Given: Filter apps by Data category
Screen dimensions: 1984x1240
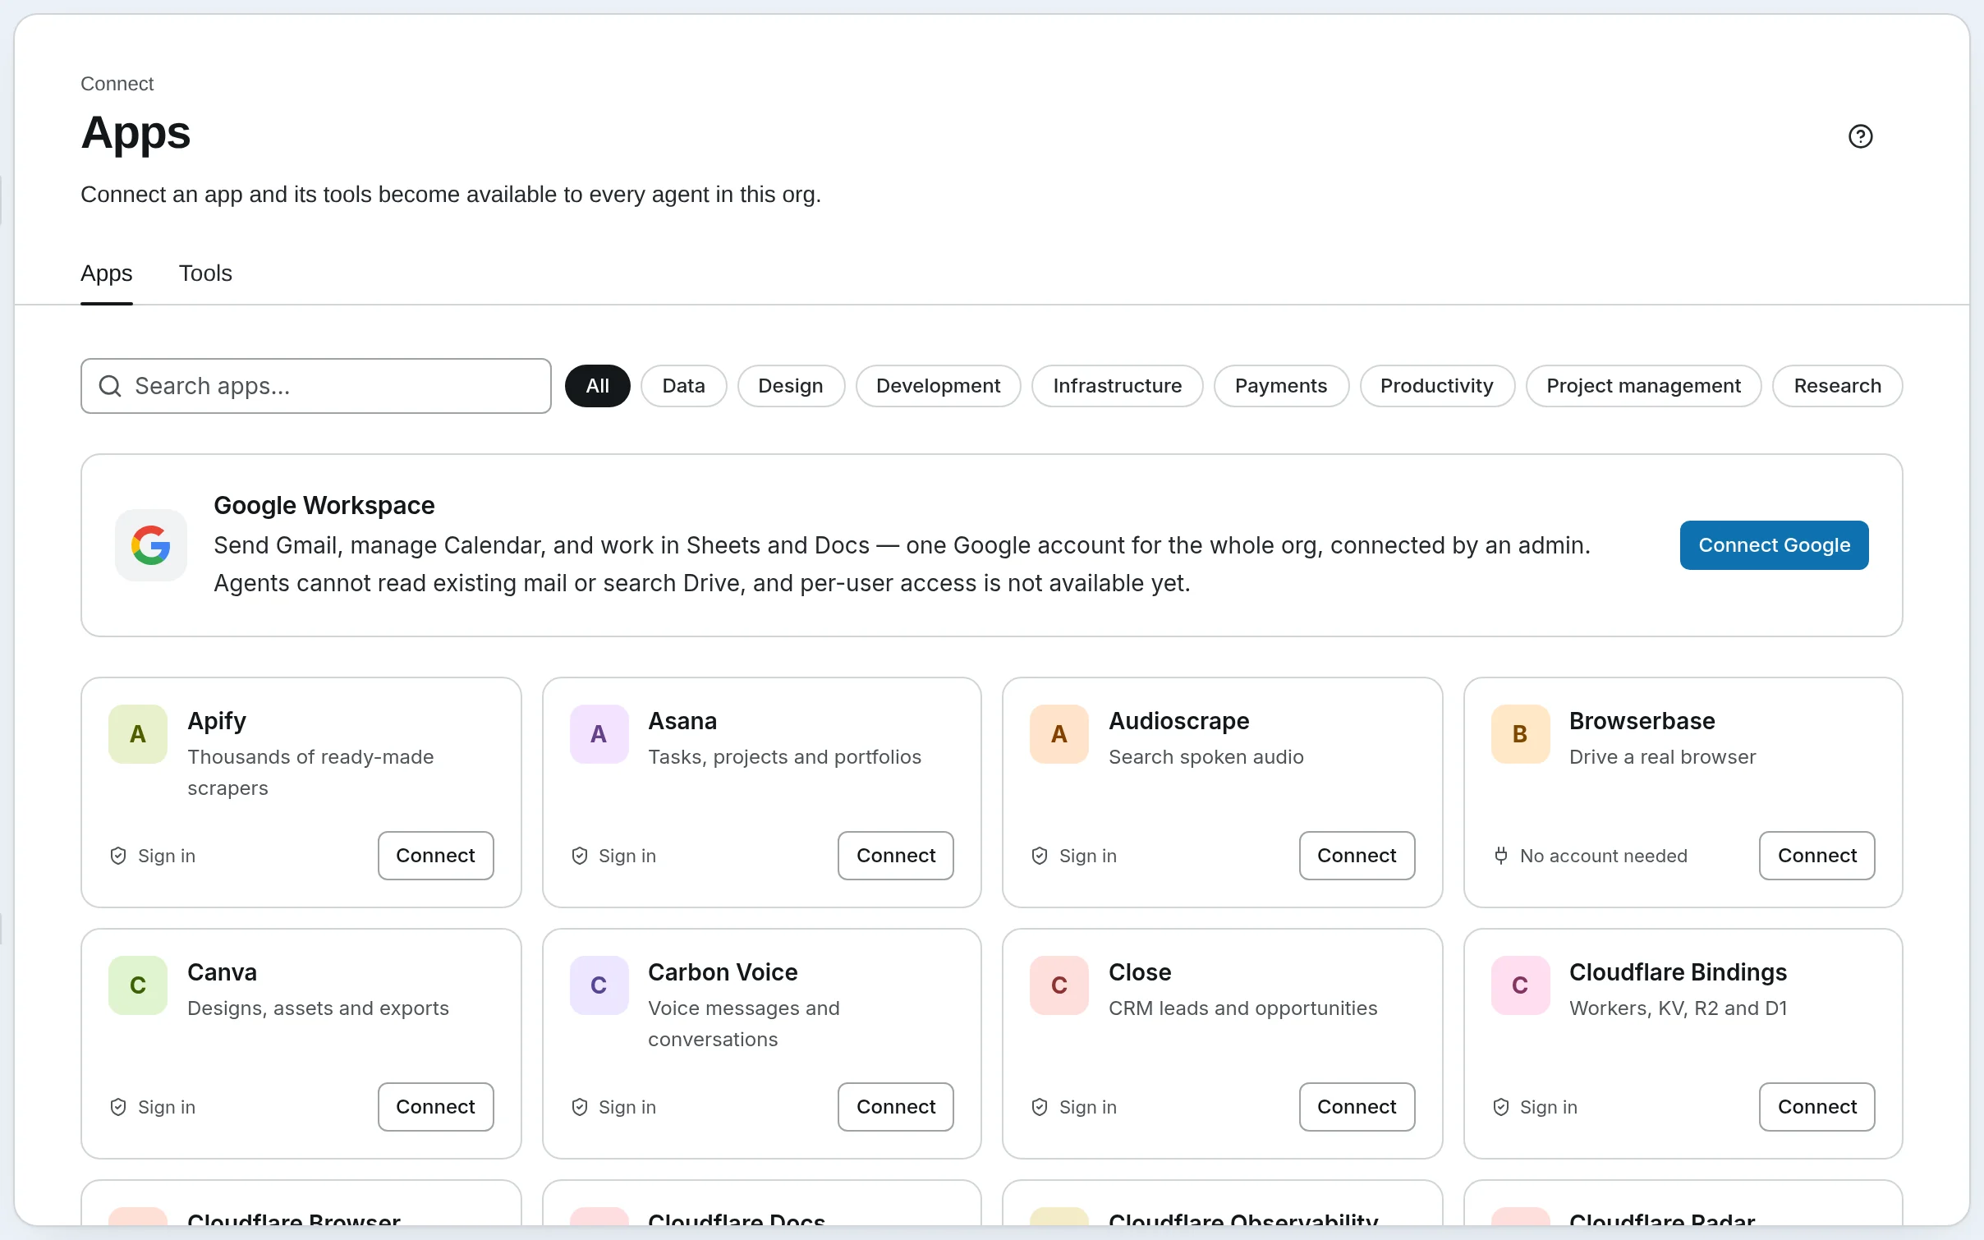Looking at the screenshot, I should click(x=684, y=386).
